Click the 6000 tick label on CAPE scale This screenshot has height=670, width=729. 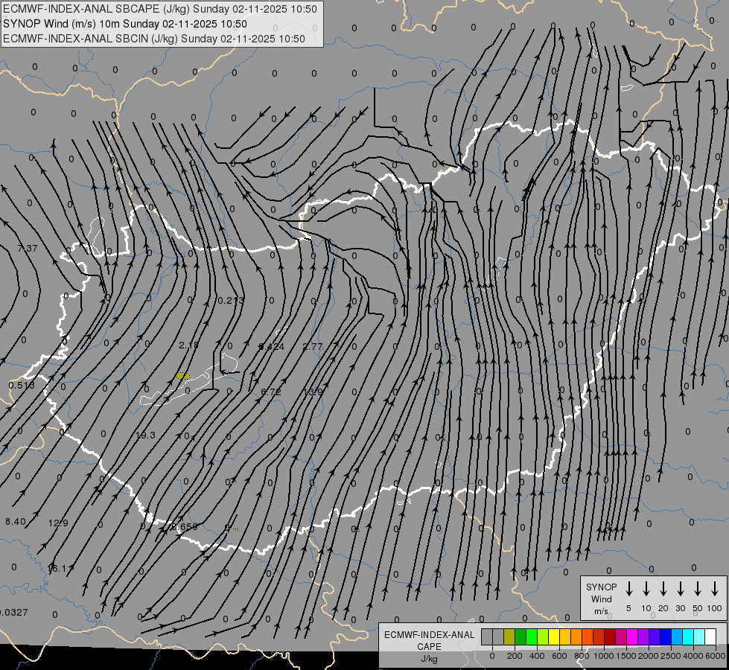click(x=715, y=656)
